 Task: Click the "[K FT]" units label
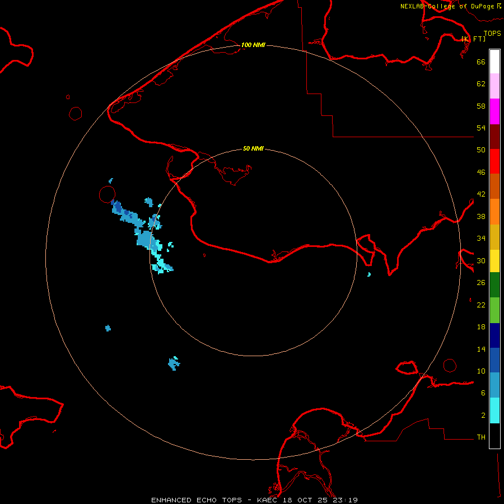[x=473, y=39]
